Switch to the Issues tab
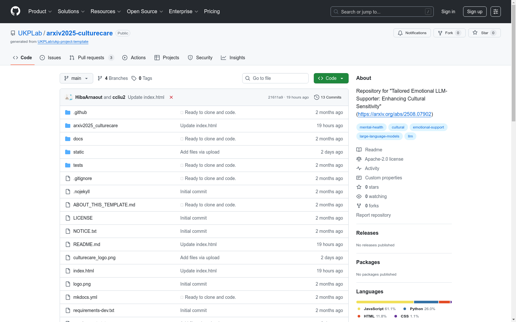516x322 pixels. click(x=50, y=58)
